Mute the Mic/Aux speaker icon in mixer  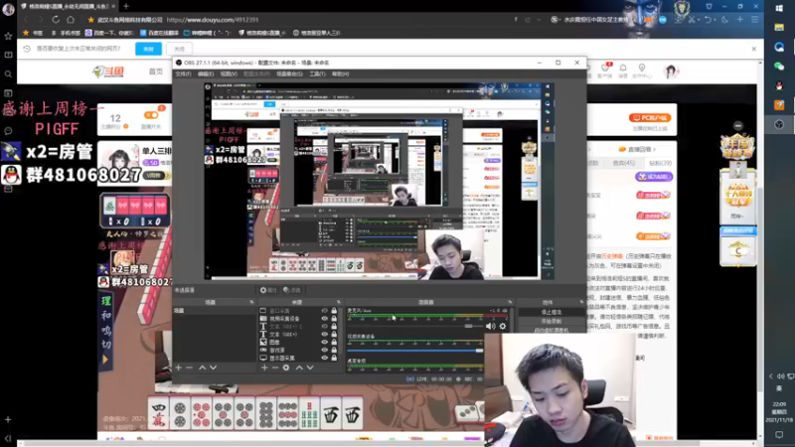490,327
